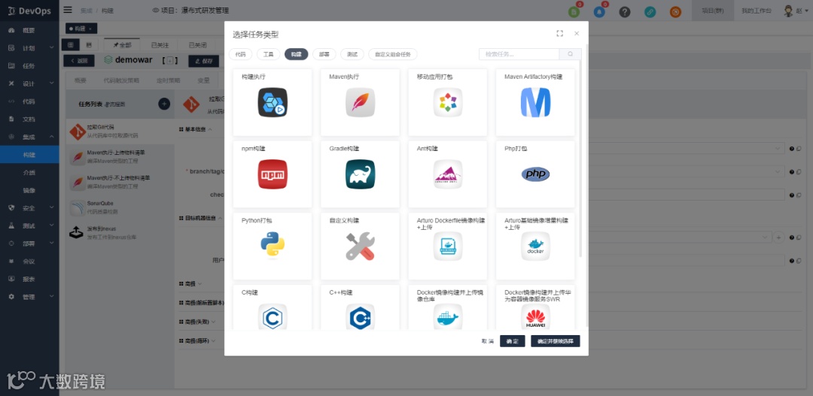The width and height of the screenshot is (813, 396).
Task: Select the Maven Artifactory构建 icon
Action: (x=536, y=102)
